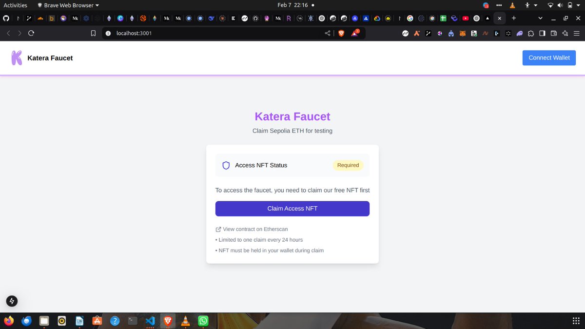Open the Activities menu
585x329 pixels.
click(x=16, y=5)
